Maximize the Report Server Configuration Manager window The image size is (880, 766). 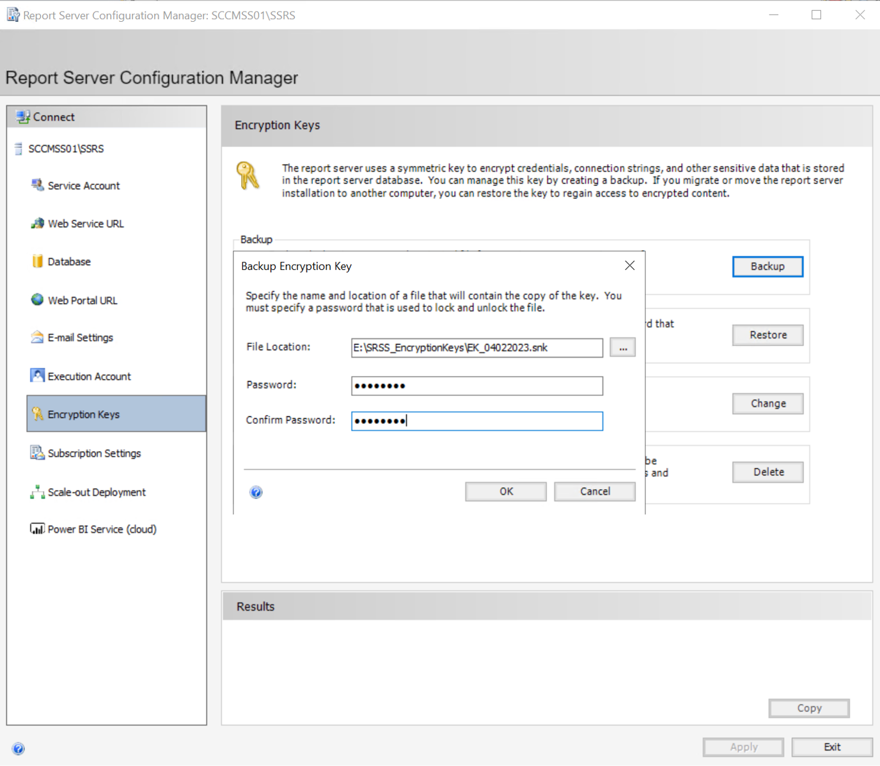tap(816, 15)
